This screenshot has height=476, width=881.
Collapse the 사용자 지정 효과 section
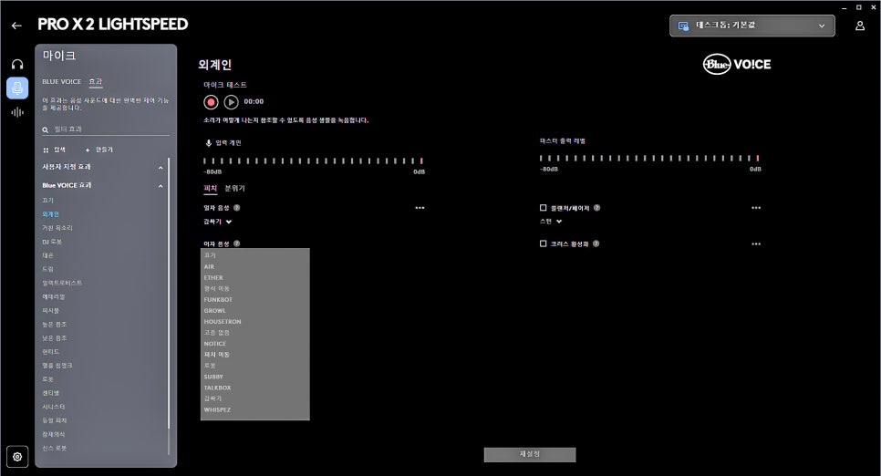click(x=161, y=168)
